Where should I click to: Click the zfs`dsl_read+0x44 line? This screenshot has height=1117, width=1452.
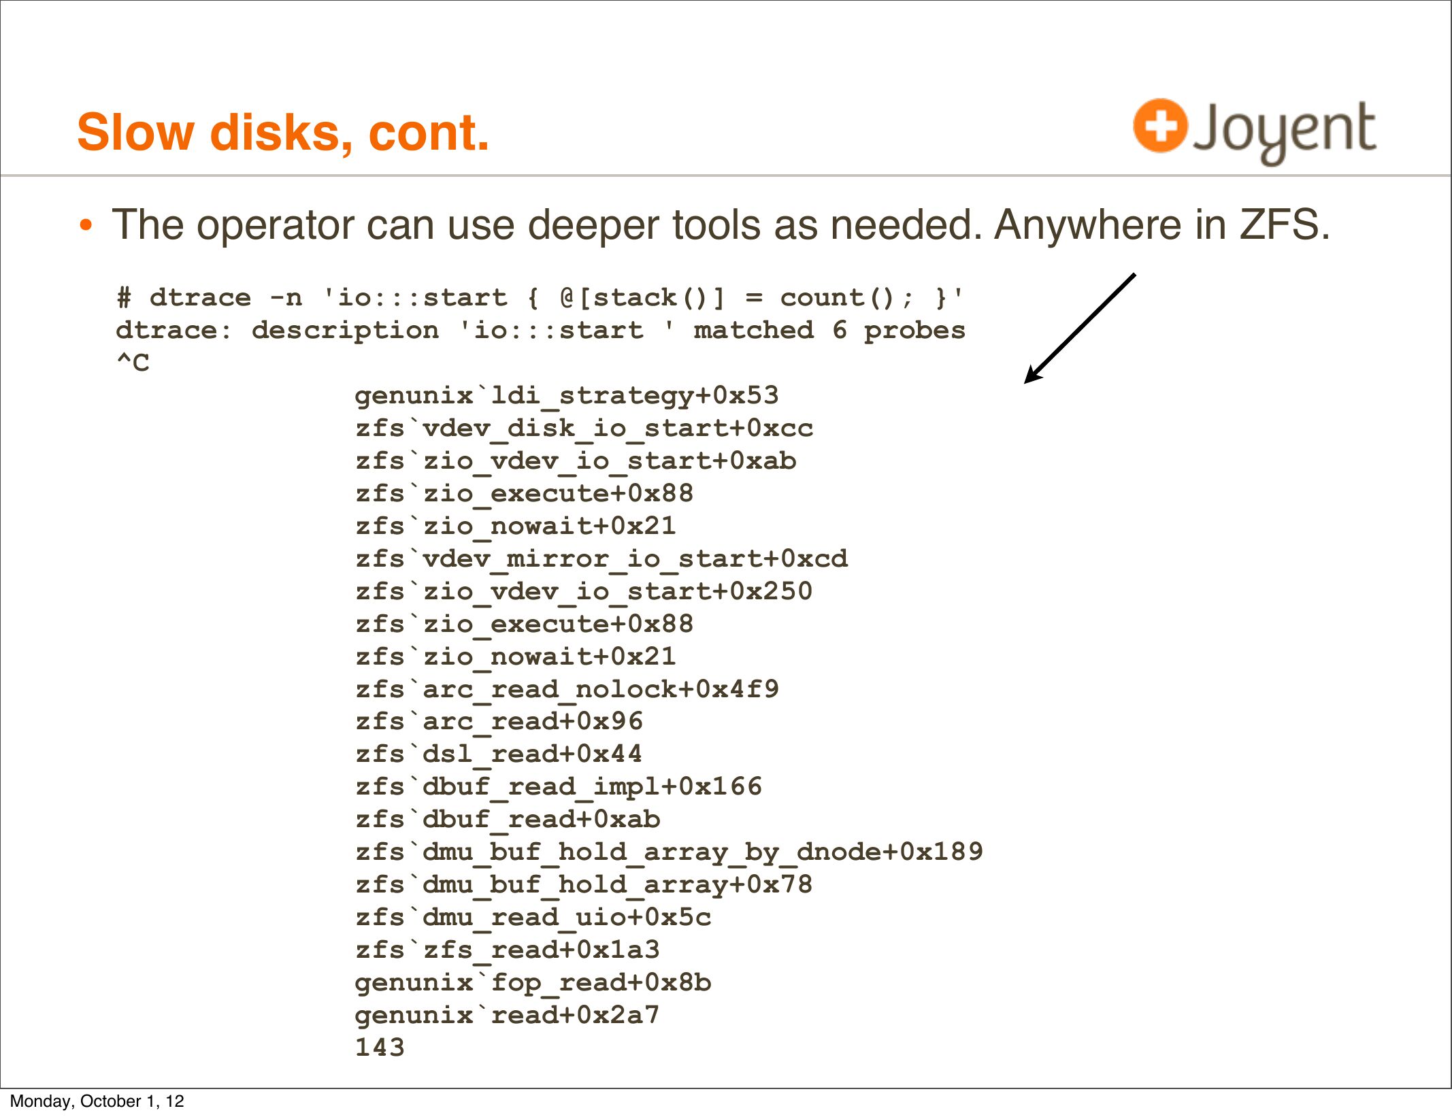click(x=498, y=754)
